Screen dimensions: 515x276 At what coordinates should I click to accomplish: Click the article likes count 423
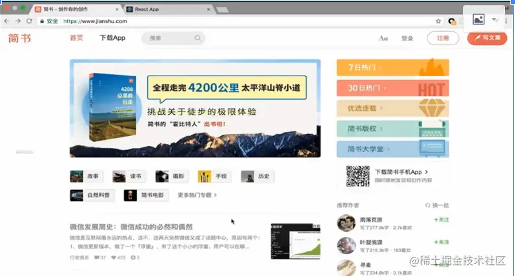[118, 257]
